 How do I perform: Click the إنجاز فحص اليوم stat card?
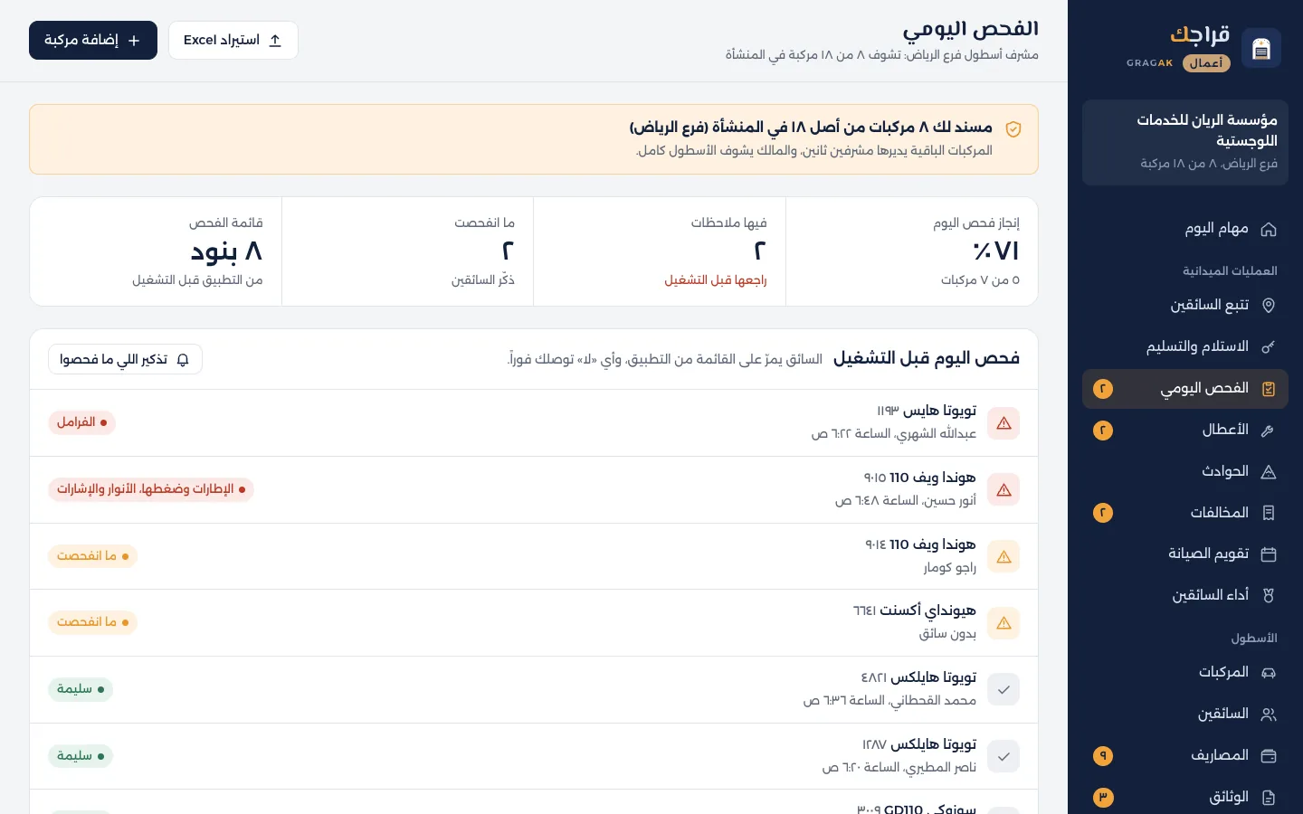click(912, 251)
